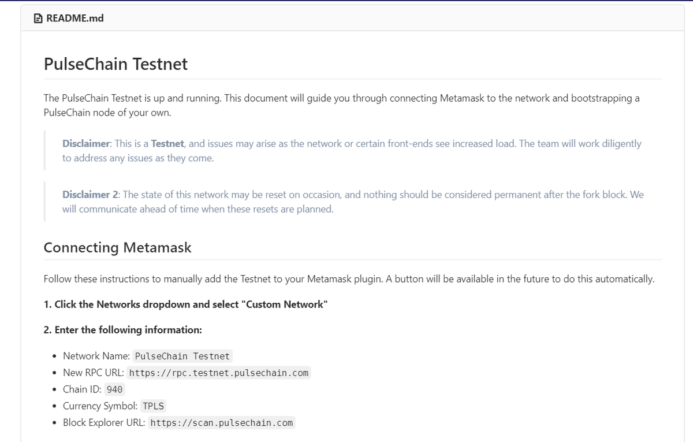
Task: Click the bold 'Disclaimer 2' label
Action: [x=90, y=195]
